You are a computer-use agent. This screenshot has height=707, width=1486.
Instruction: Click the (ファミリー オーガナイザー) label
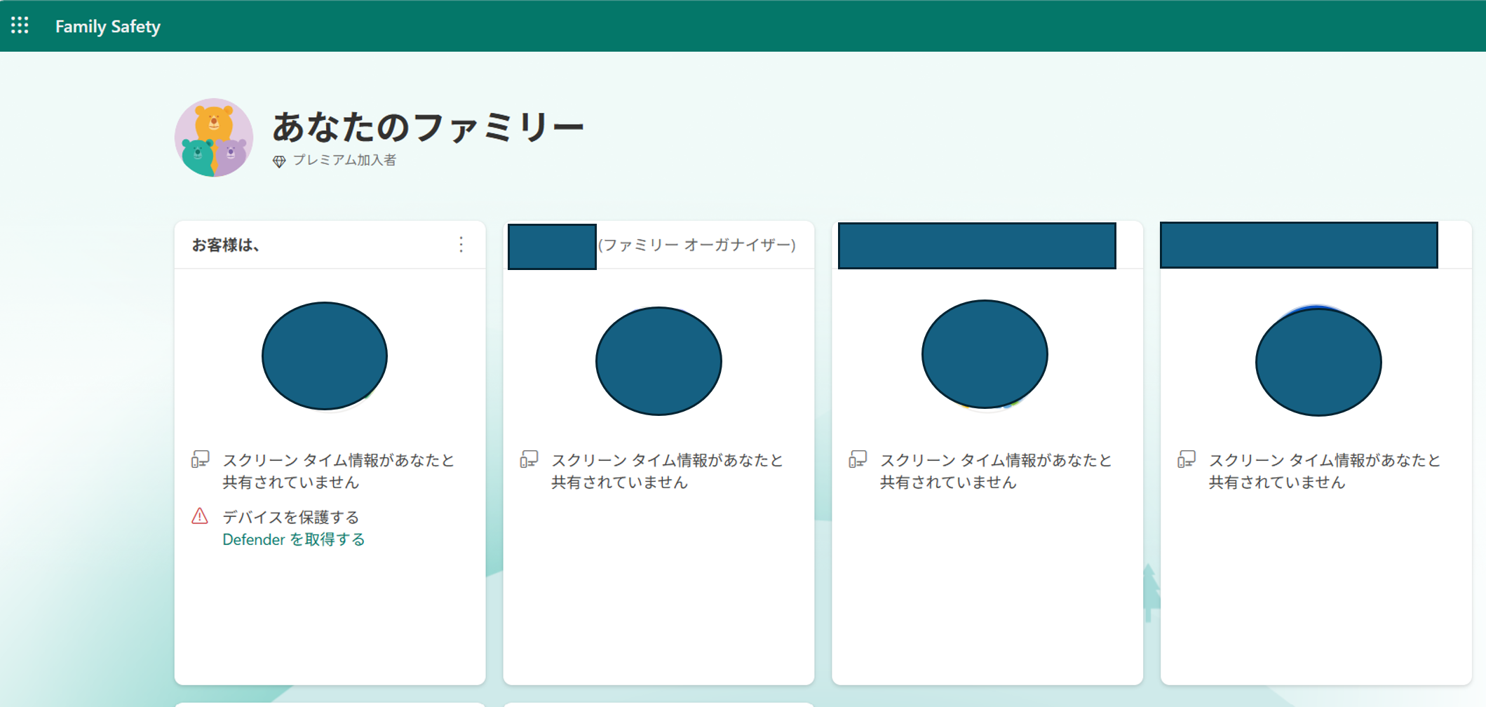(697, 245)
